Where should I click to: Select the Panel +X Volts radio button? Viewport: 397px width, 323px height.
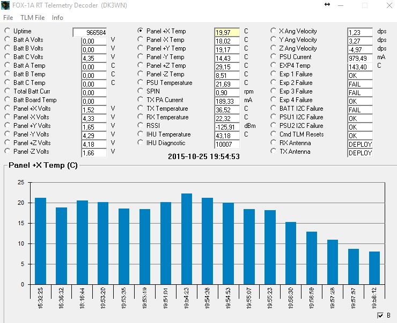pos(8,108)
